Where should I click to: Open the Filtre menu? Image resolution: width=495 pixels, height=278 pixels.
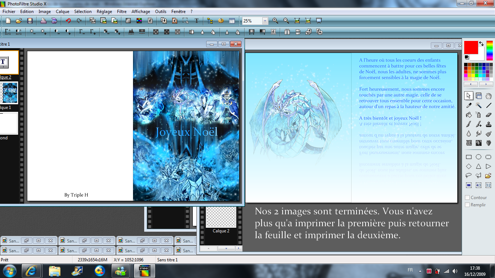[x=122, y=12]
